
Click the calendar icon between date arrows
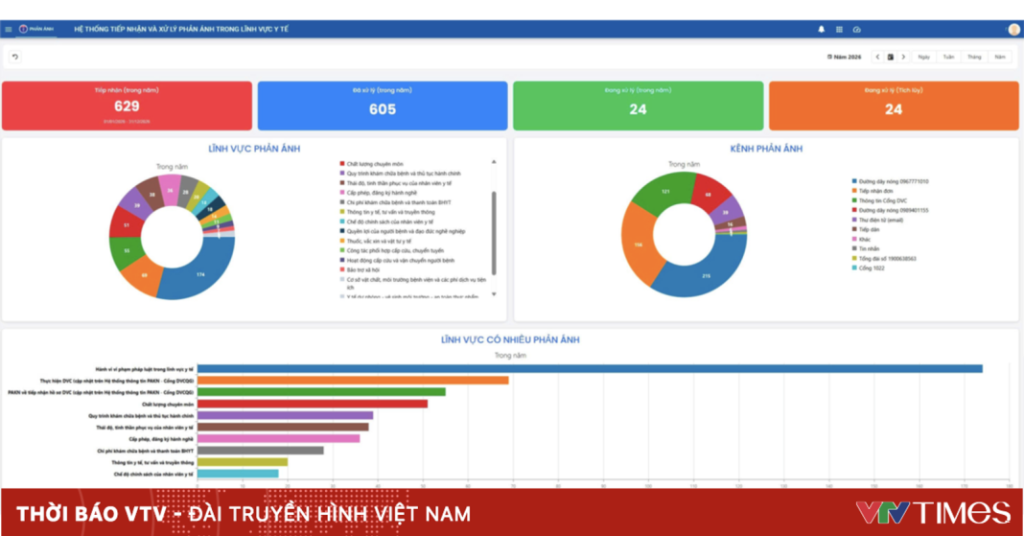(x=890, y=58)
